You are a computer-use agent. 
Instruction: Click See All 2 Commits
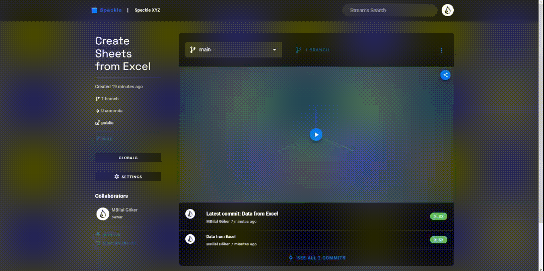pyautogui.click(x=317, y=258)
